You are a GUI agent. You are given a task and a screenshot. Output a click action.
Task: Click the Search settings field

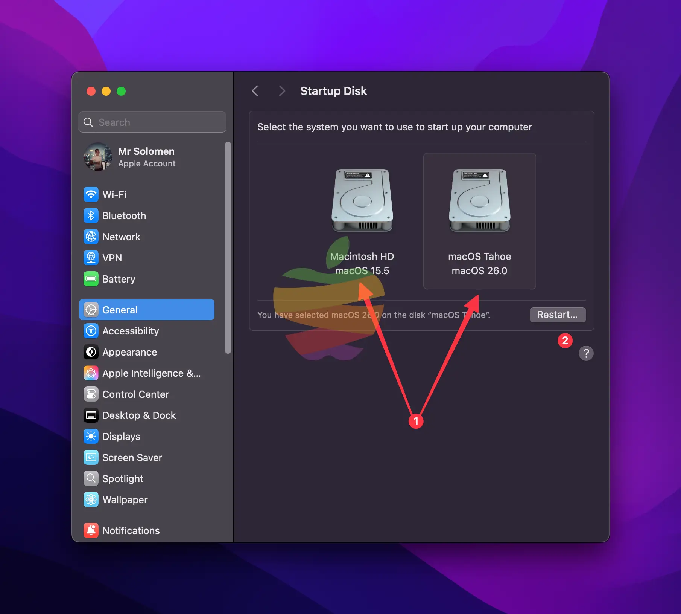coord(152,122)
